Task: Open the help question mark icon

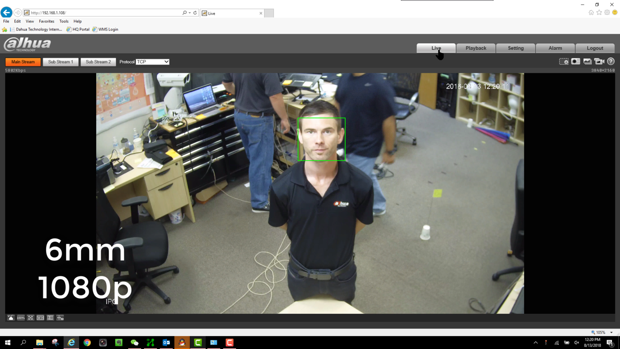Action: [611, 61]
